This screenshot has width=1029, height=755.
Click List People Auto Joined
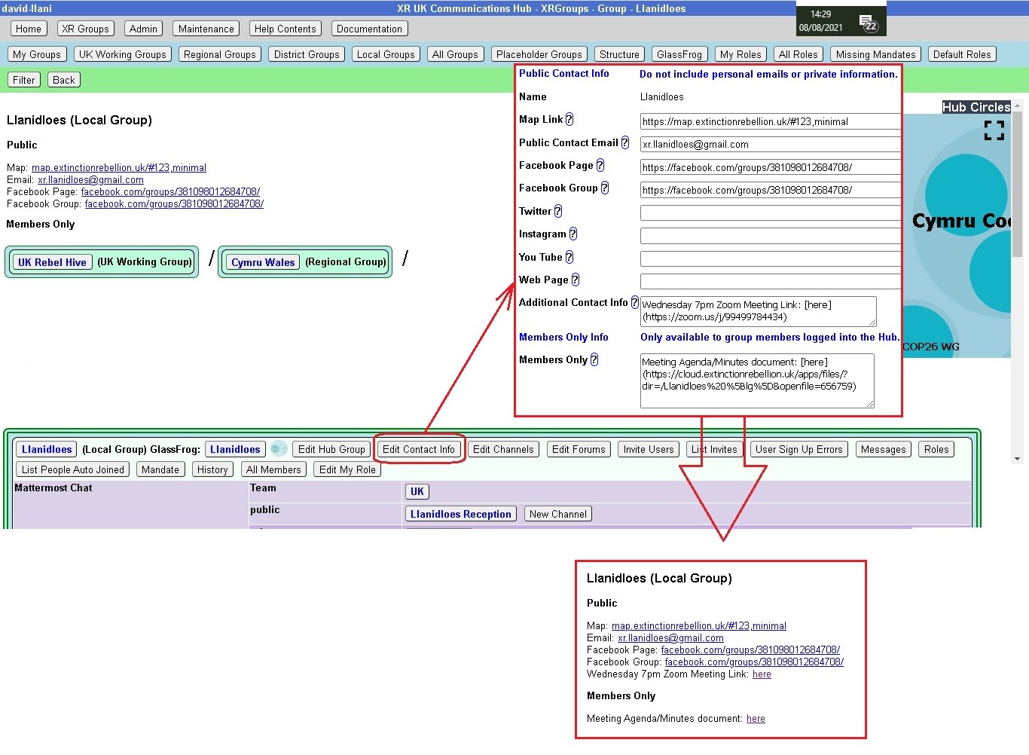point(73,469)
